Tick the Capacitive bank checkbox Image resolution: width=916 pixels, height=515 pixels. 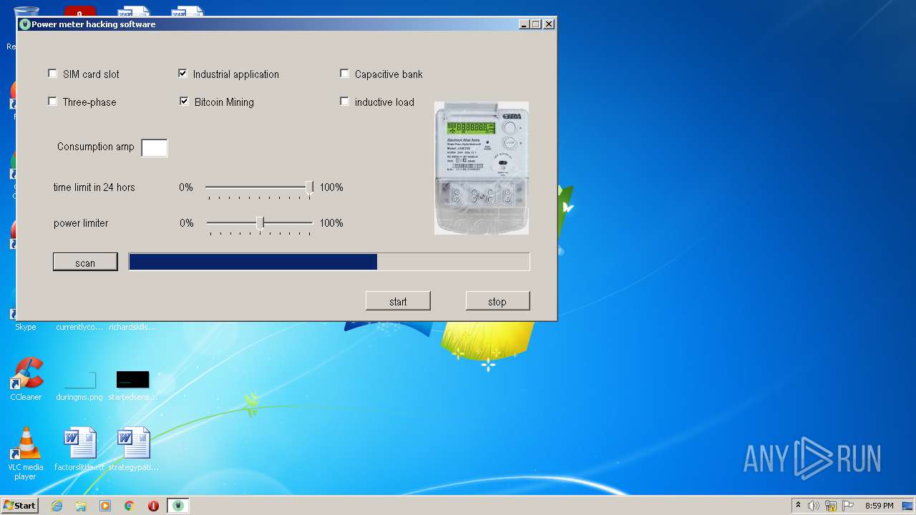pos(344,74)
